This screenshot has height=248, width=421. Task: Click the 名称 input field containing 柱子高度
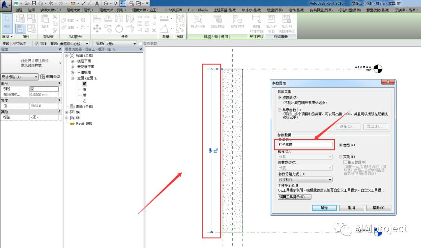(x=305, y=145)
